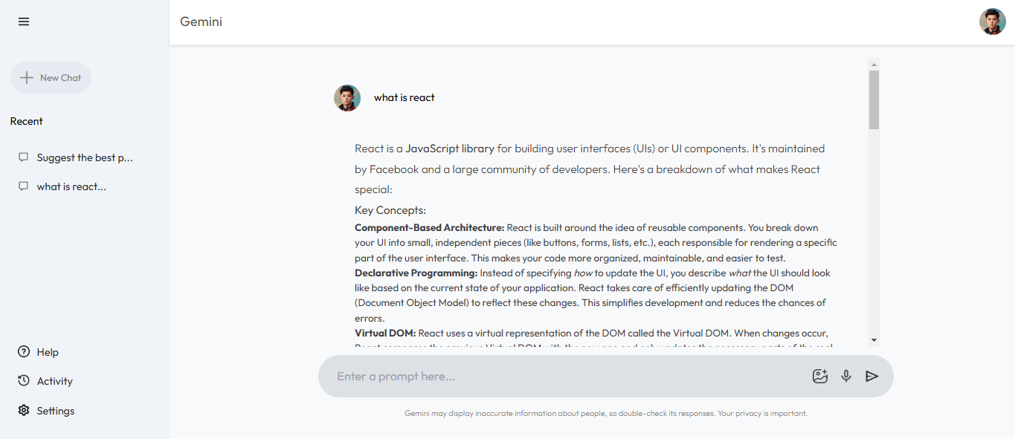Viewport: 1015px width, 439px height.
Task: Click chat bubble icon beside "Suggest the best p..."
Action: click(x=24, y=157)
